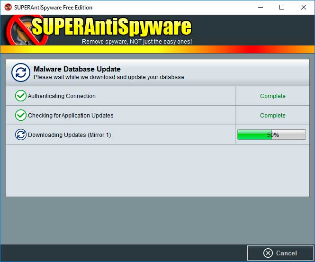Click the "SUPERAntiSpyware Free Edition" window title
Screen dimensions: 315x262
(53, 8)
